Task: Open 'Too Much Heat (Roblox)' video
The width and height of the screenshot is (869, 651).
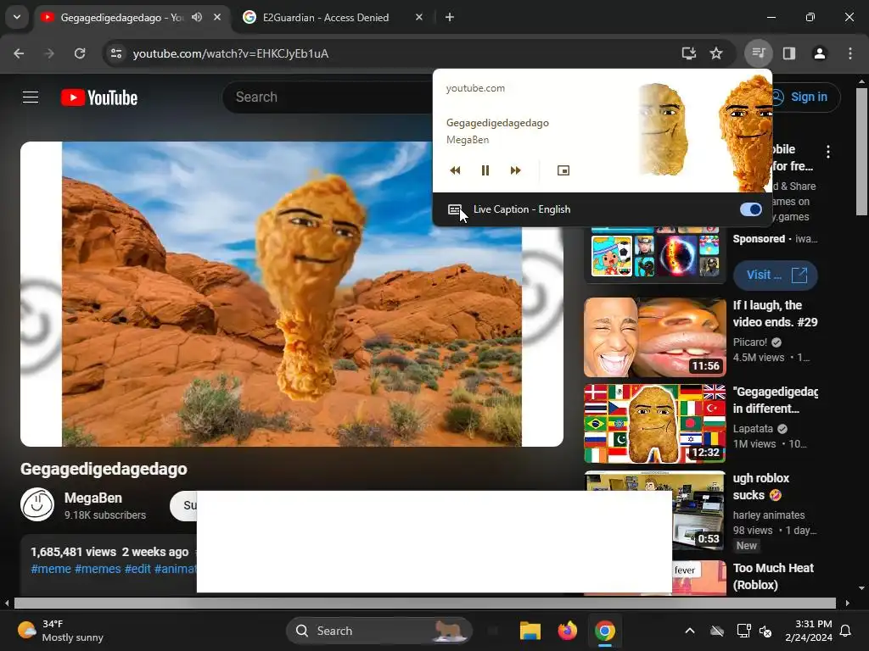Action: click(x=773, y=576)
